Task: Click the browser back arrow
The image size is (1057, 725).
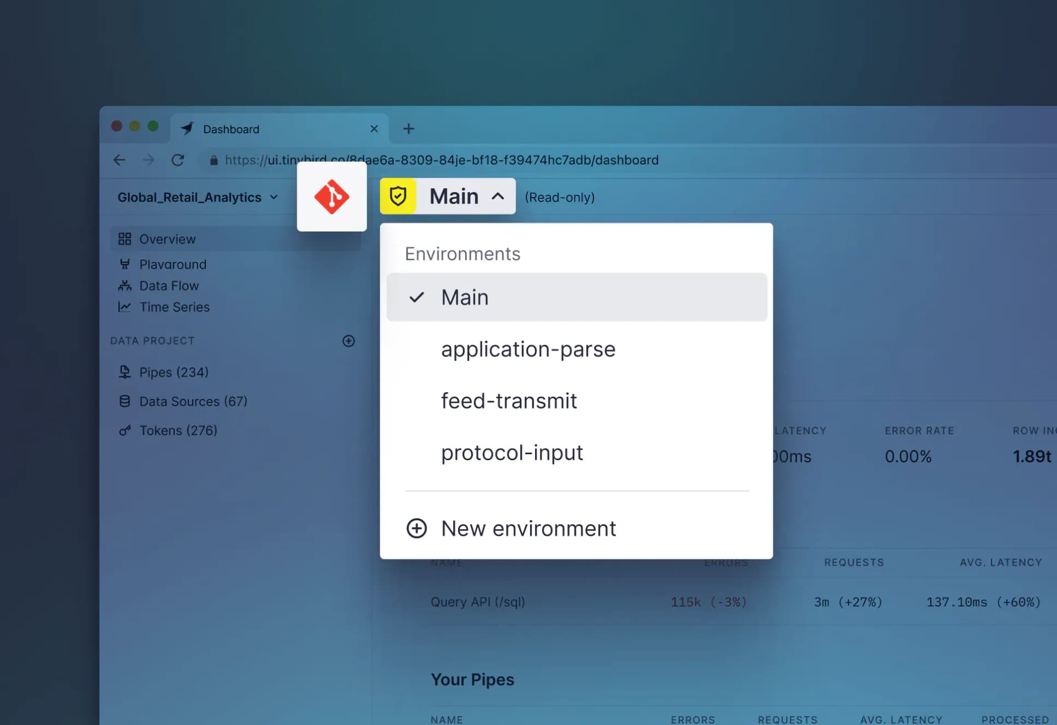Action: [119, 160]
